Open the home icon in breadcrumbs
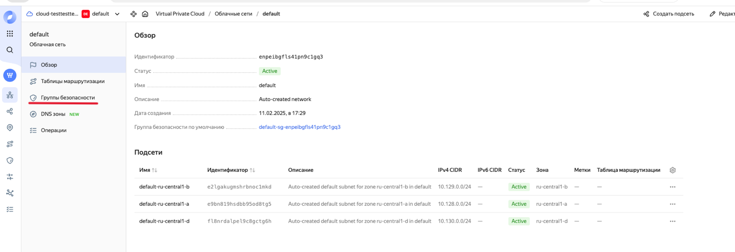 tap(145, 14)
